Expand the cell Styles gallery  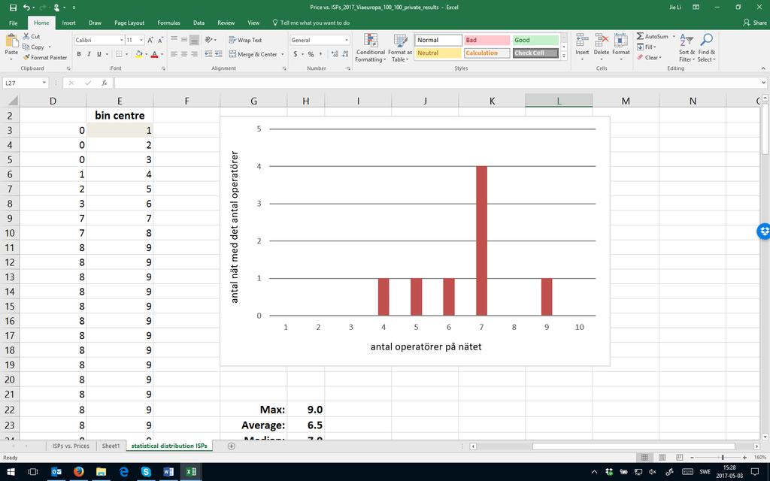(x=564, y=56)
